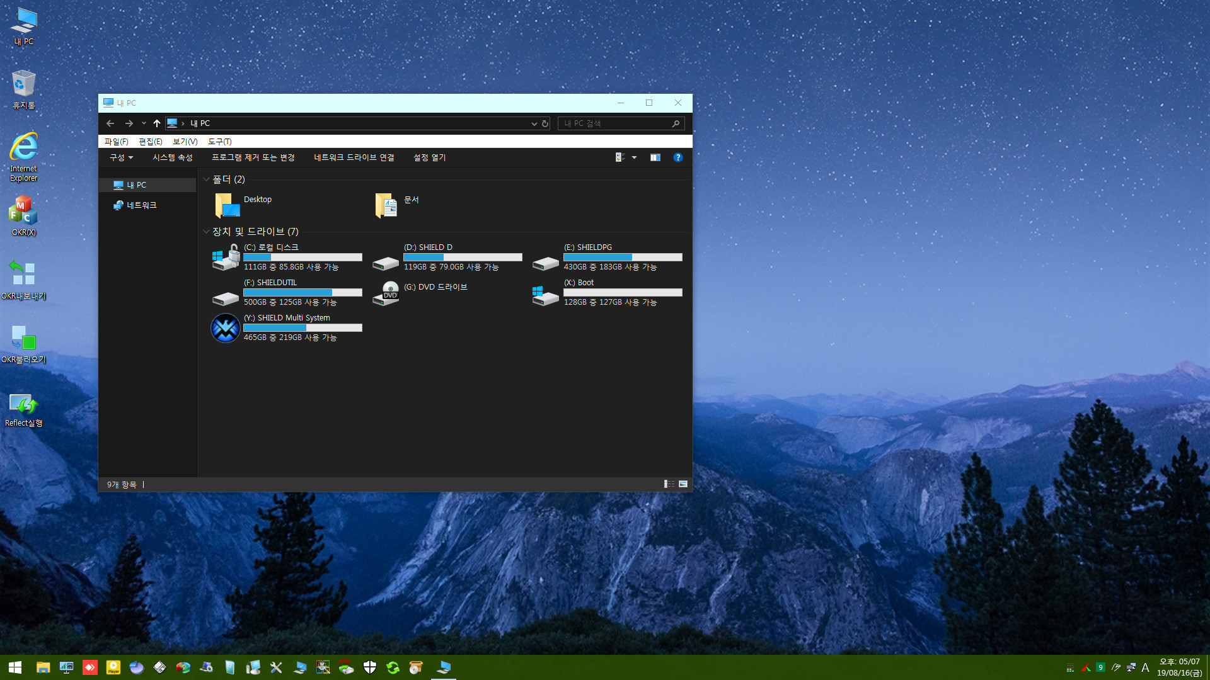Open the OKR내보내기 desktop shortcut
The image size is (1210, 680).
click(x=24, y=280)
